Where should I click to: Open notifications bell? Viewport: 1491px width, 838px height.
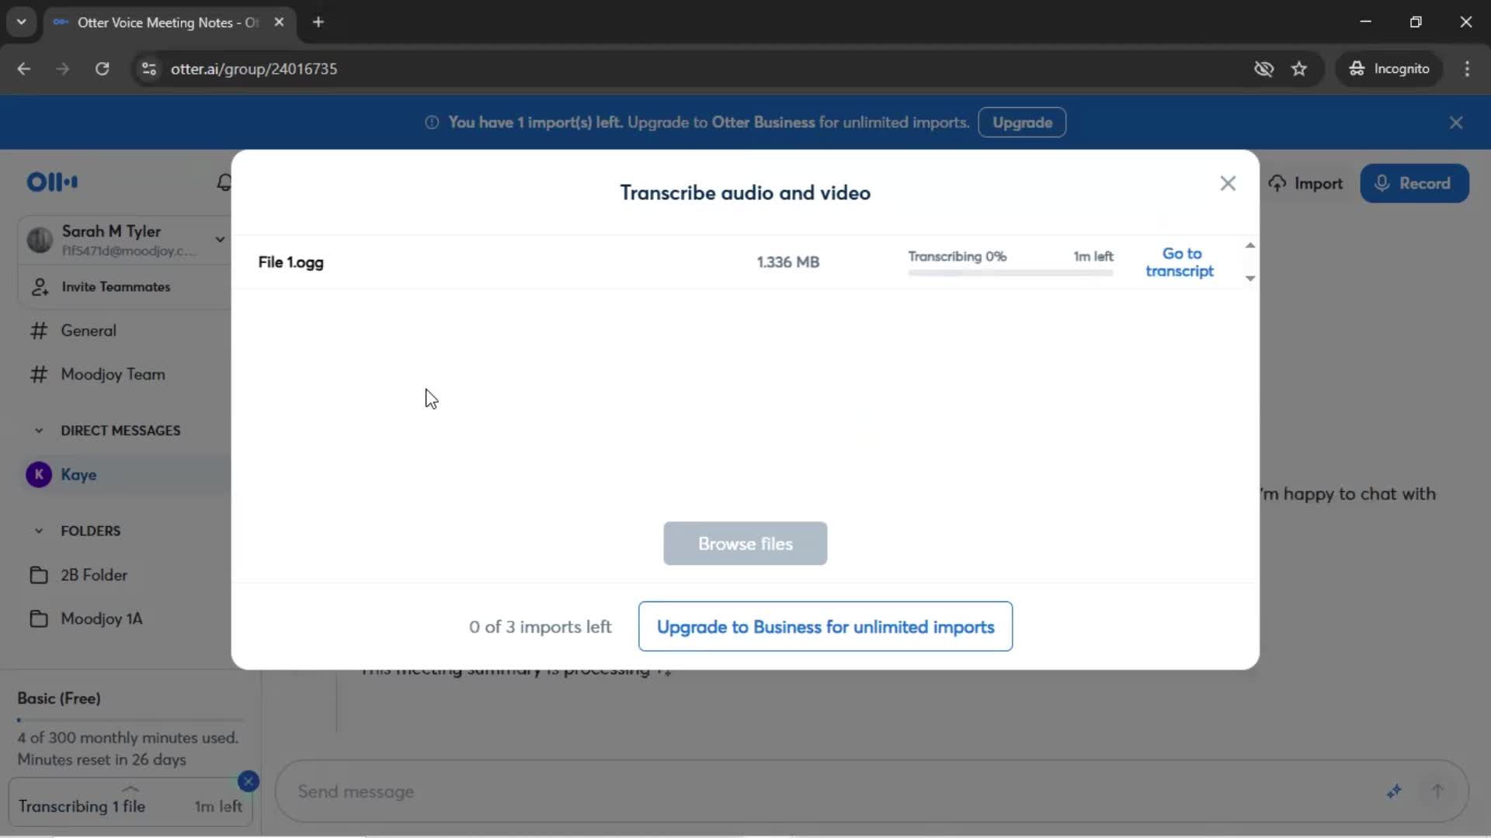pyautogui.click(x=224, y=183)
